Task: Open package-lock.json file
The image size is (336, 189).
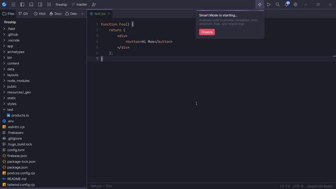Action: [x=44, y=162]
